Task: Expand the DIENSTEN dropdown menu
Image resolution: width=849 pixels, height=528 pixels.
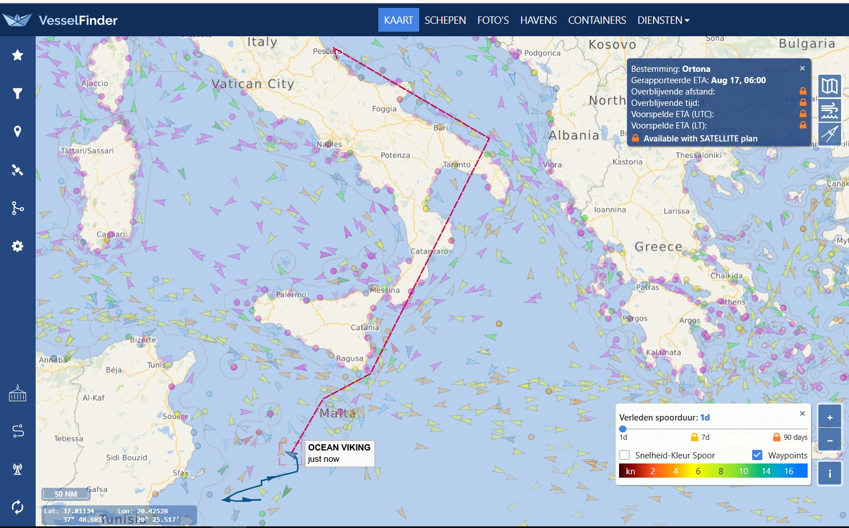Action: click(663, 20)
